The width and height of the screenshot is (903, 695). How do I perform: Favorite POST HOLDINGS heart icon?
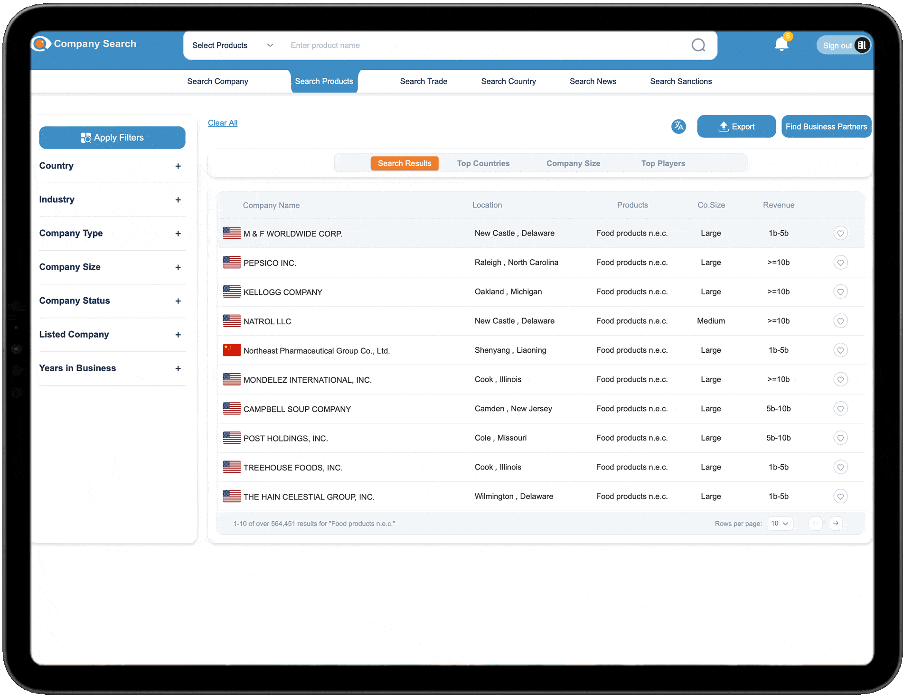point(840,438)
